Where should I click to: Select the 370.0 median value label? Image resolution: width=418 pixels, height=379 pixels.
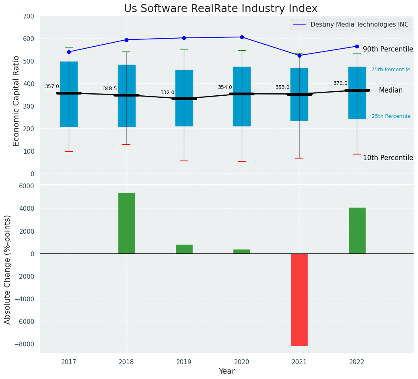pyautogui.click(x=340, y=83)
